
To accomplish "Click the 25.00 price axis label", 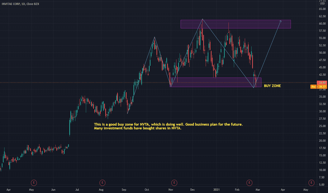I will 322,126.
